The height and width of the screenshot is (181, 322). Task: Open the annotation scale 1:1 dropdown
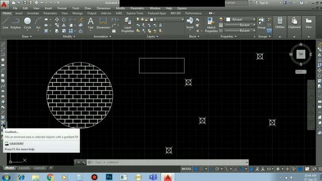pos(270,169)
